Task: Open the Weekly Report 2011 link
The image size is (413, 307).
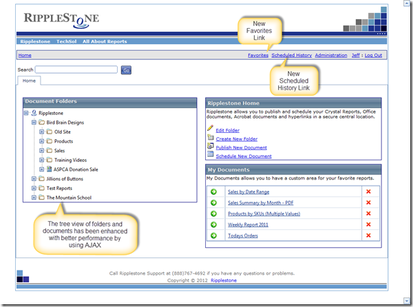Action: 248,224
